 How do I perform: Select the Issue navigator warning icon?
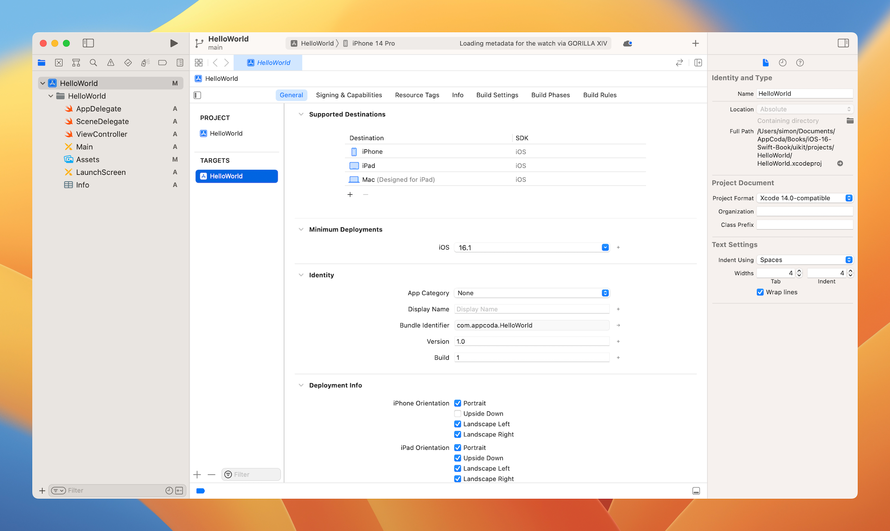110,62
